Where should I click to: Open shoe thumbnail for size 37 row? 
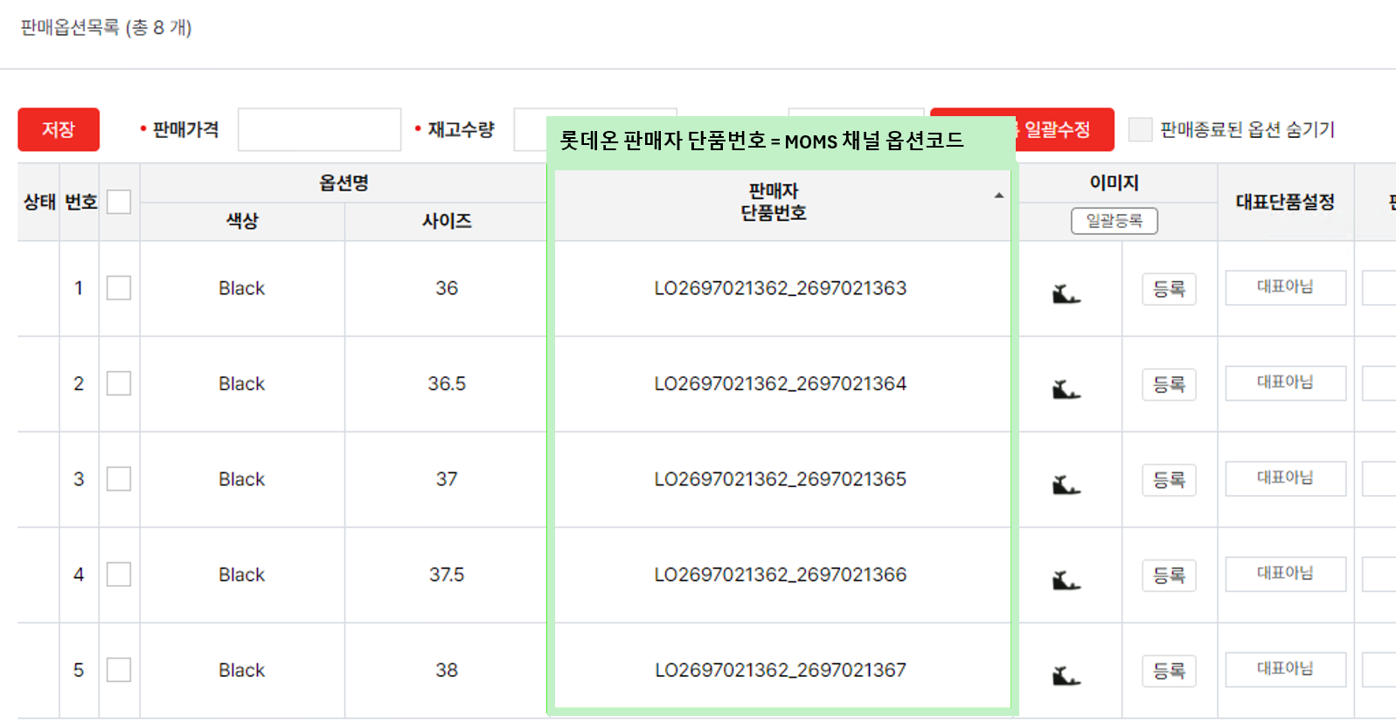(1066, 484)
